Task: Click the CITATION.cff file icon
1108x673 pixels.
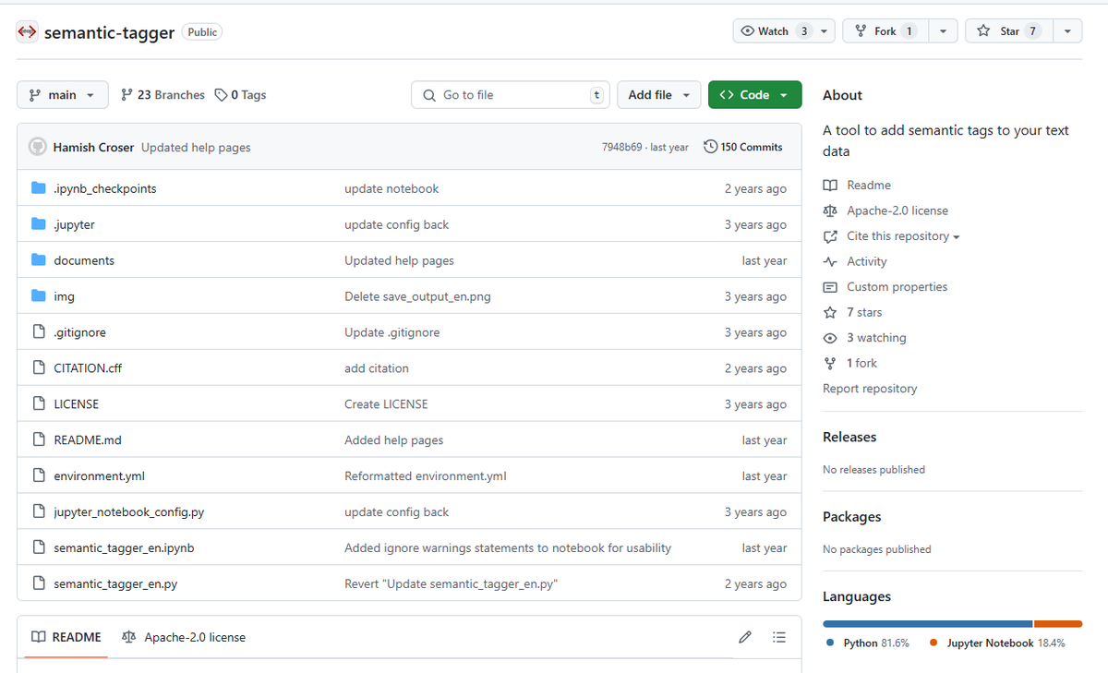Action: pyautogui.click(x=39, y=367)
